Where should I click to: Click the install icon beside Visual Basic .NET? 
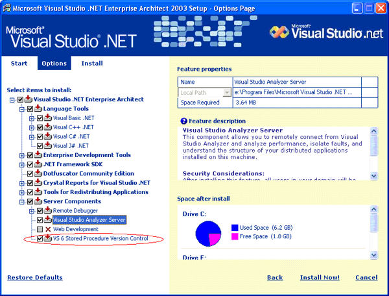pyautogui.click(x=48, y=118)
